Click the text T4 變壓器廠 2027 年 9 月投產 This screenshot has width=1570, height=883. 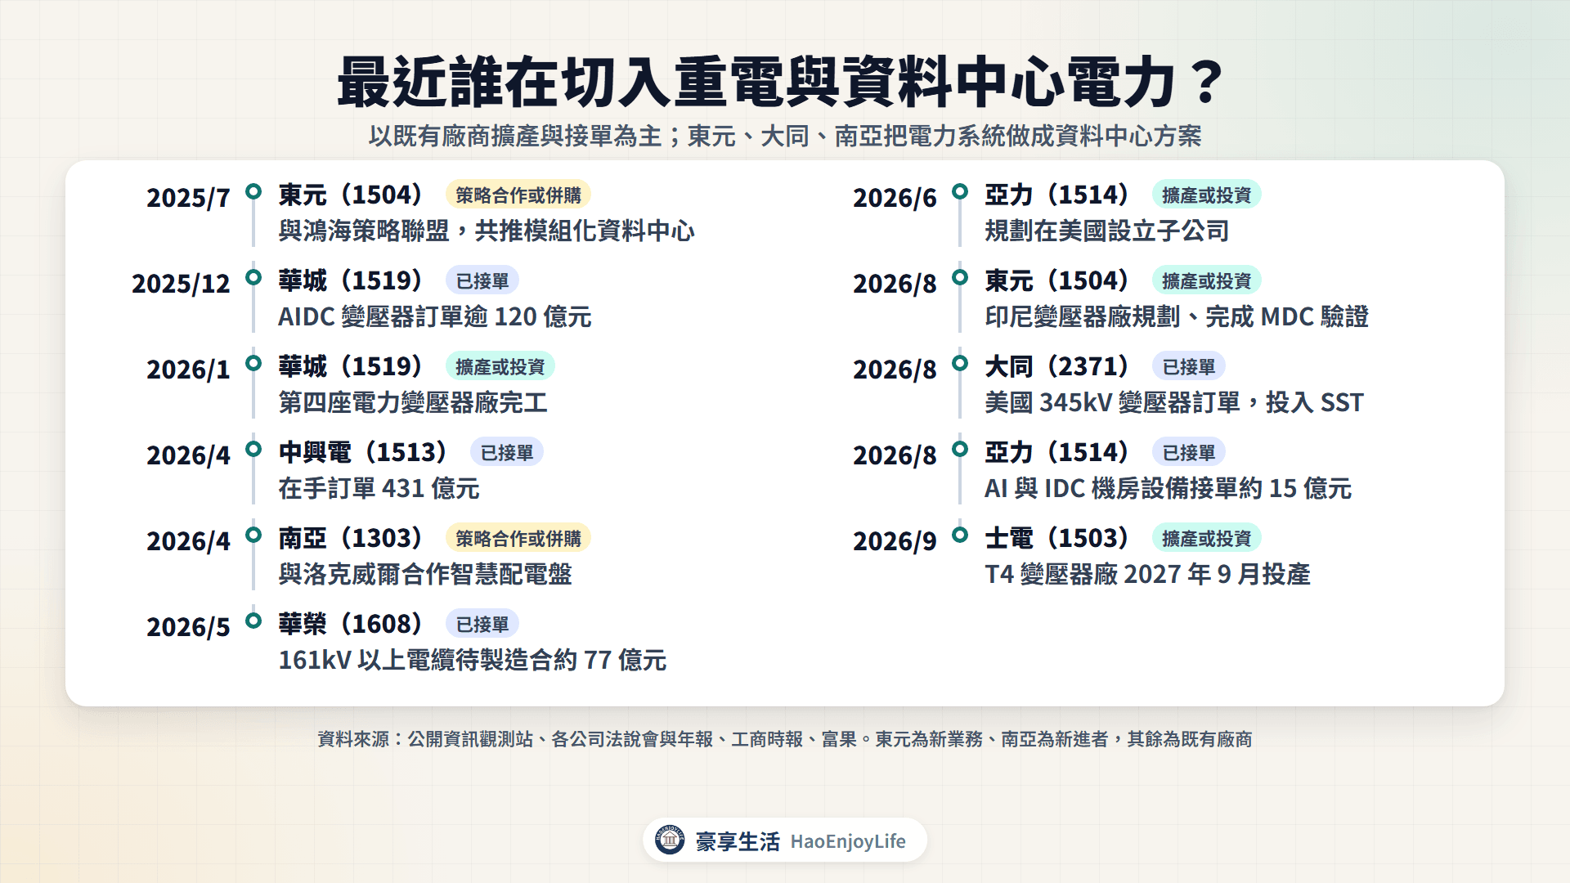(1147, 575)
